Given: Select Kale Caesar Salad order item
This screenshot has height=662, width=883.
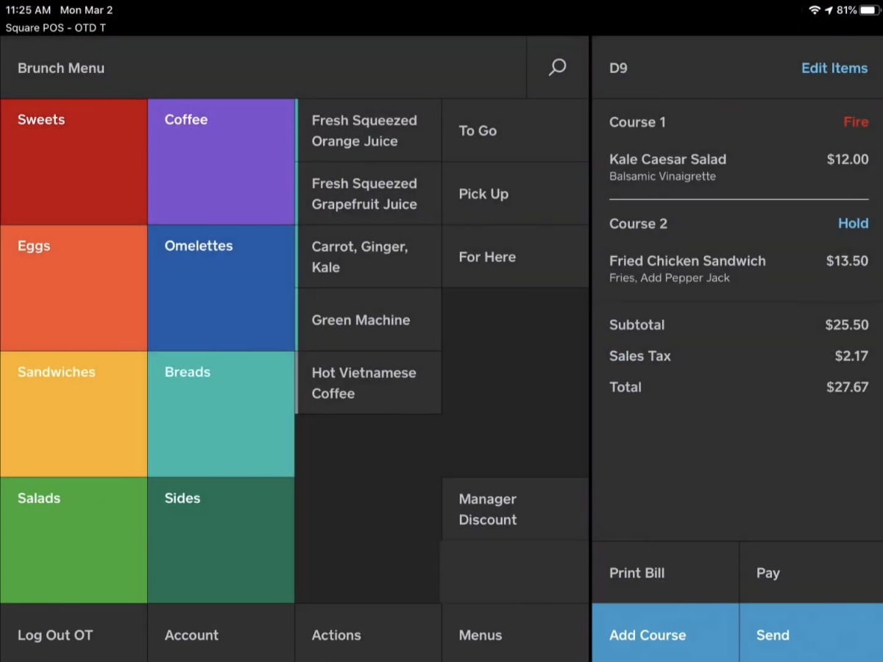Looking at the screenshot, I should [739, 166].
